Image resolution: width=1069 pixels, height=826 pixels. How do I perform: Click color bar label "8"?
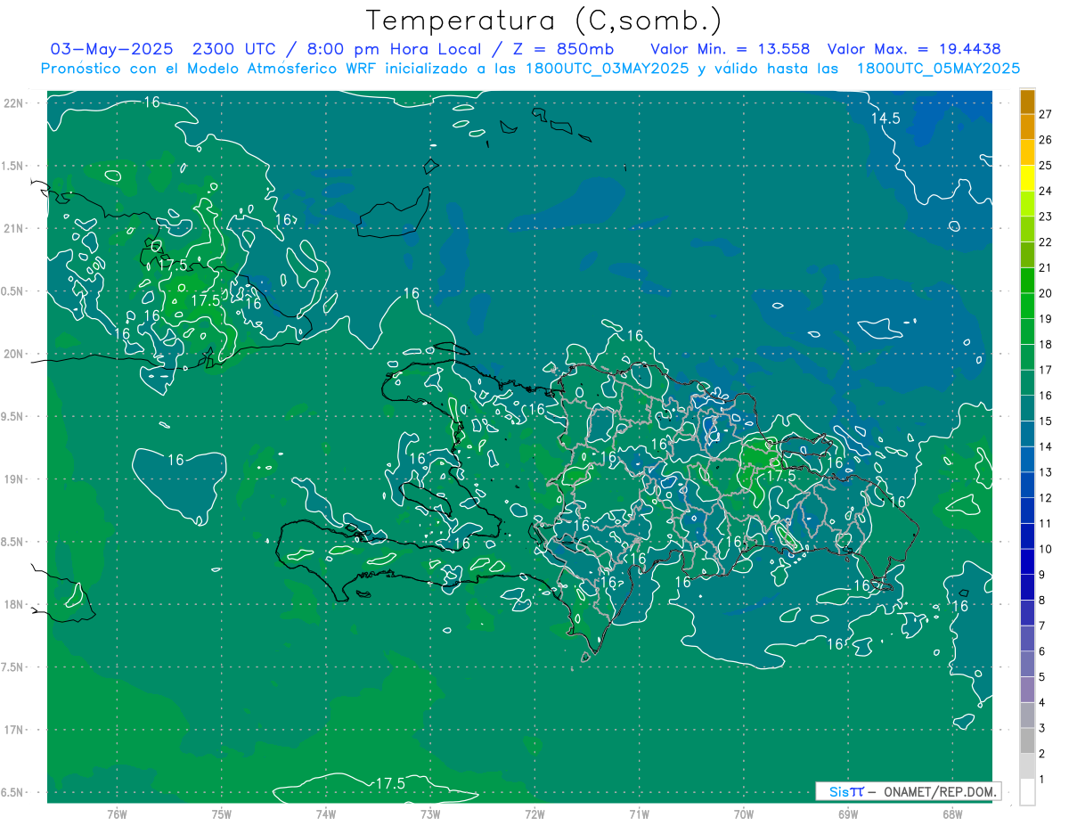[1042, 600]
